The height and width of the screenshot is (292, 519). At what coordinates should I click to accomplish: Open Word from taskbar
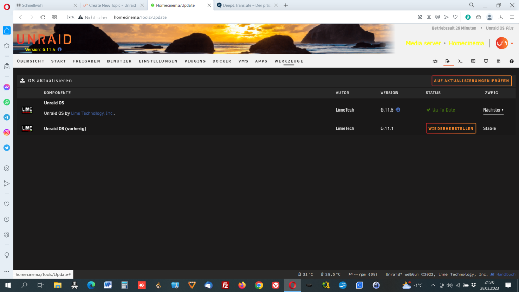pyautogui.click(x=108, y=285)
